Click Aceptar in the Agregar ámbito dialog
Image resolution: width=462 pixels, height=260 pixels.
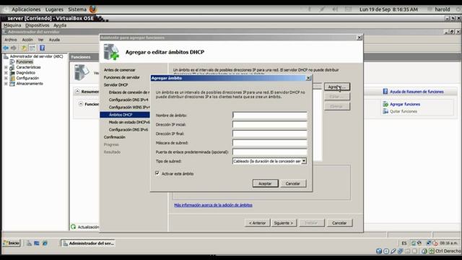pos(265,183)
